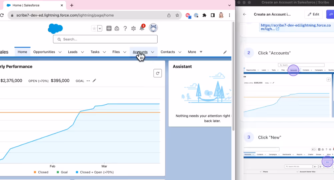334x180 pixels.
Task: Click the $395,000 open amount value
Action: (60, 81)
